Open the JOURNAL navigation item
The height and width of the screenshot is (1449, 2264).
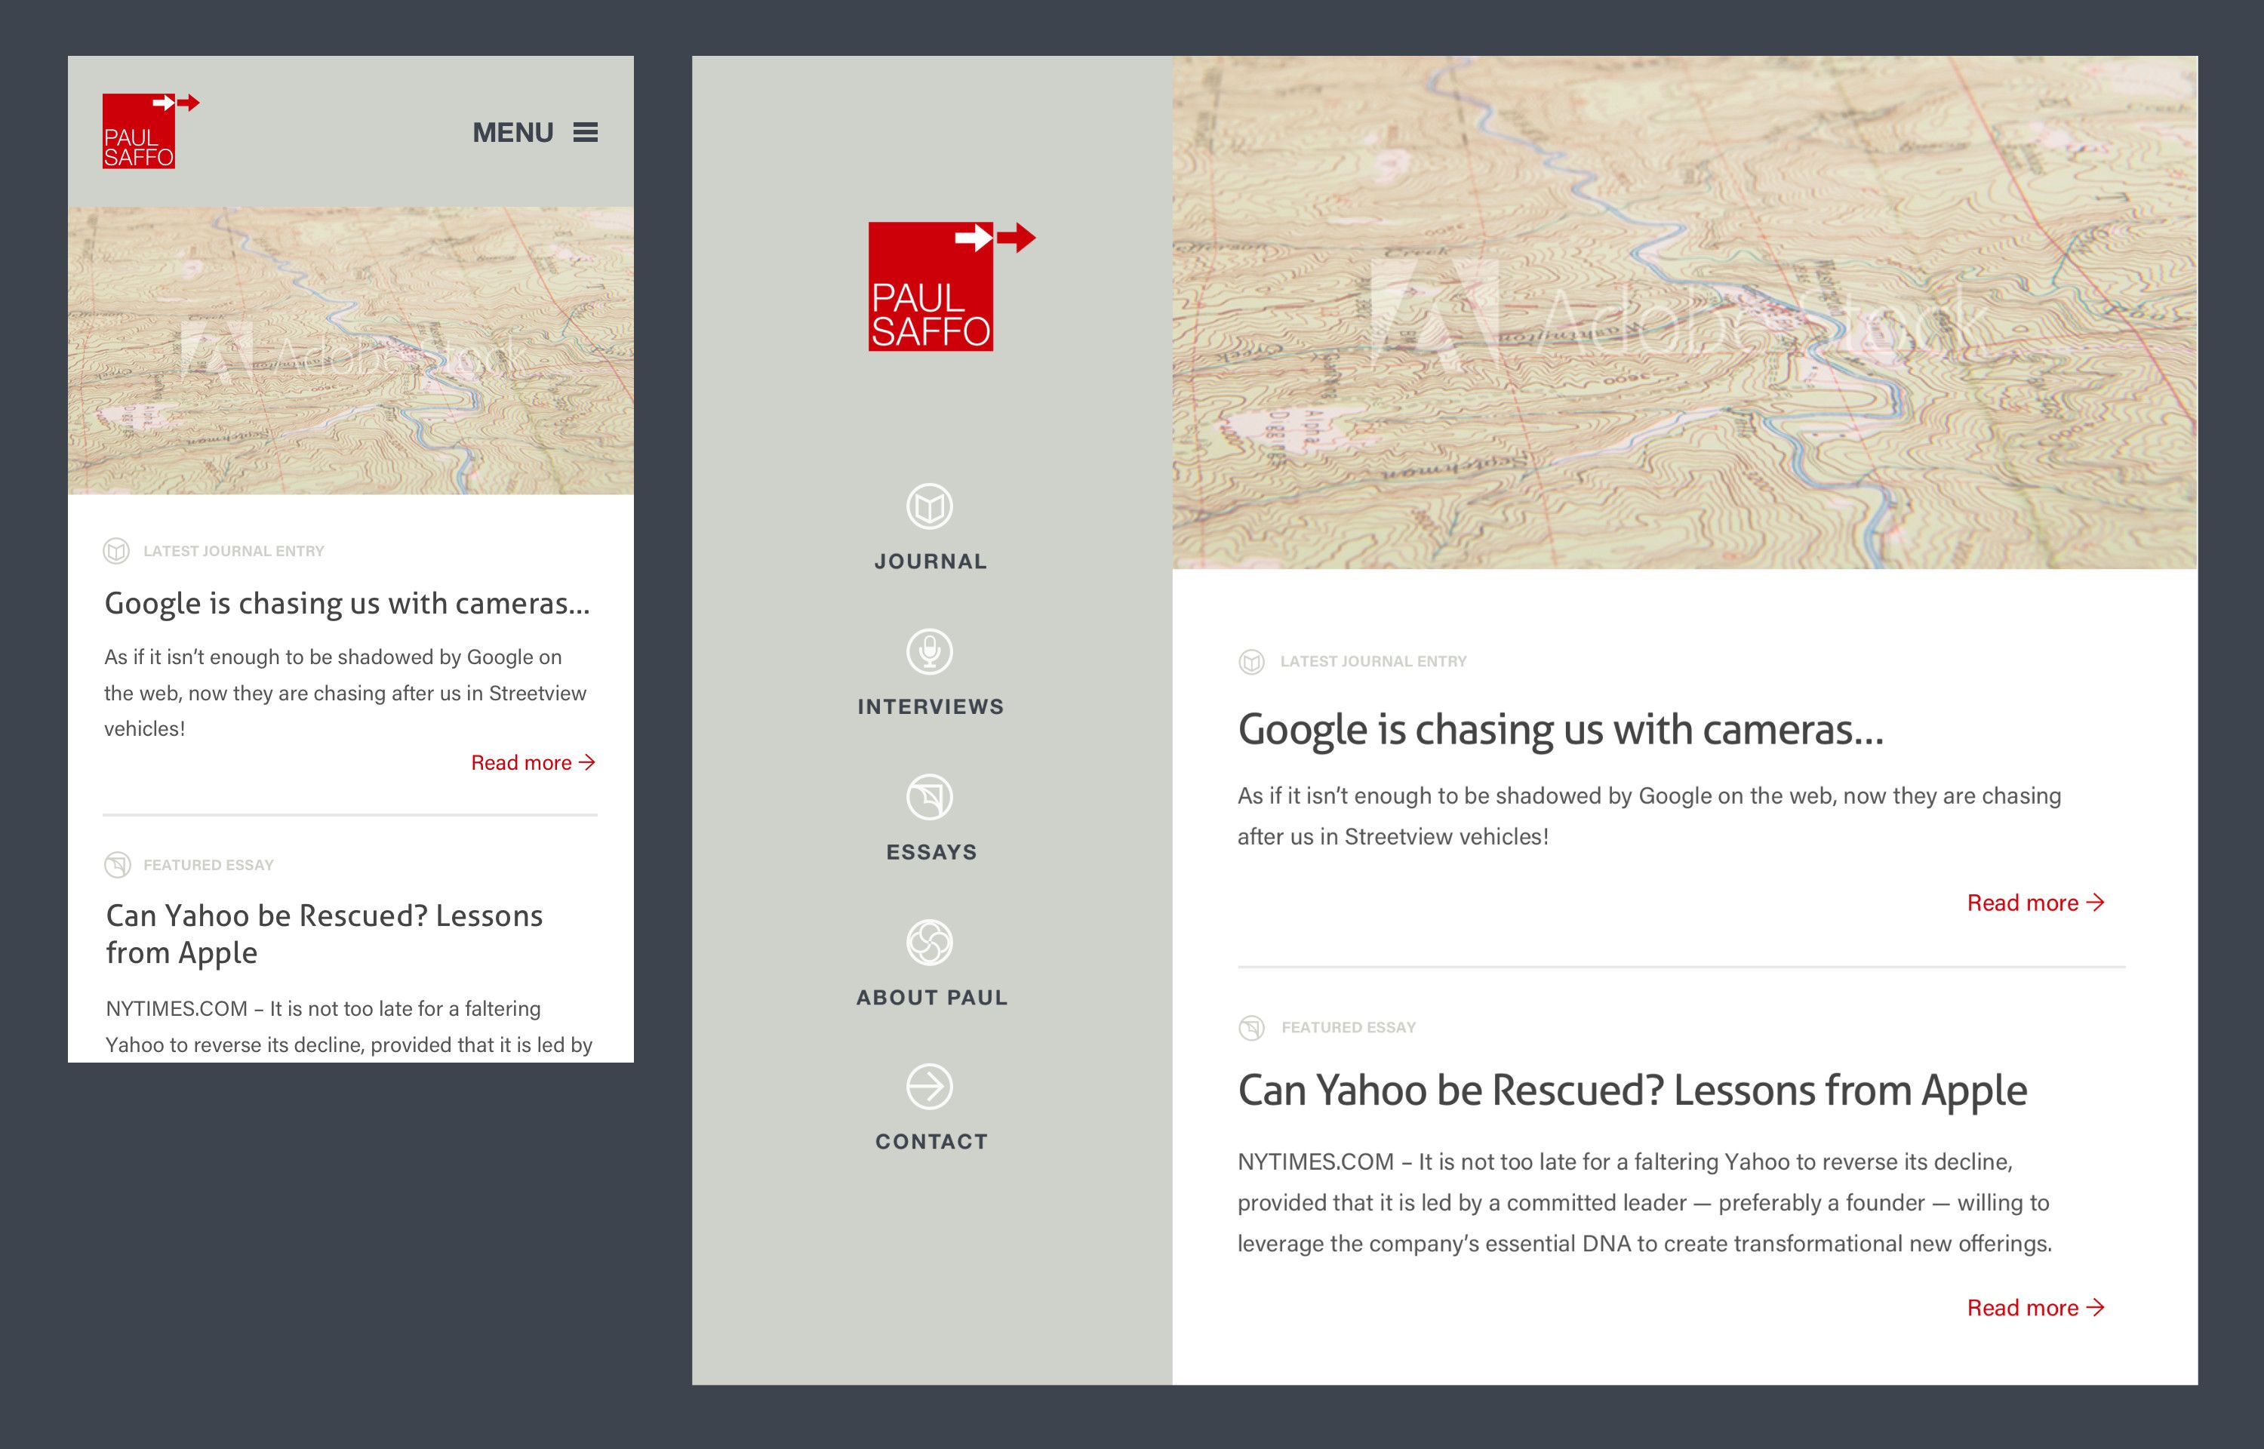931,561
